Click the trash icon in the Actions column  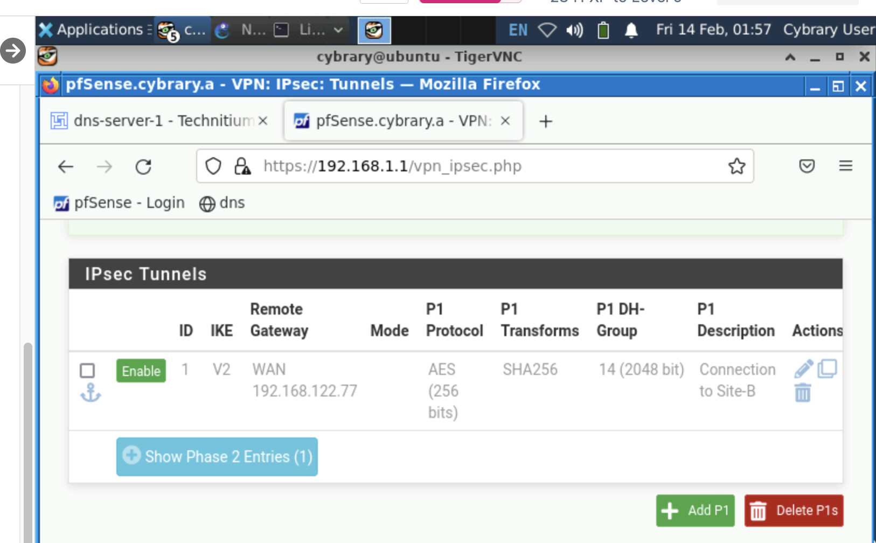pyautogui.click(x=802, y=393)
